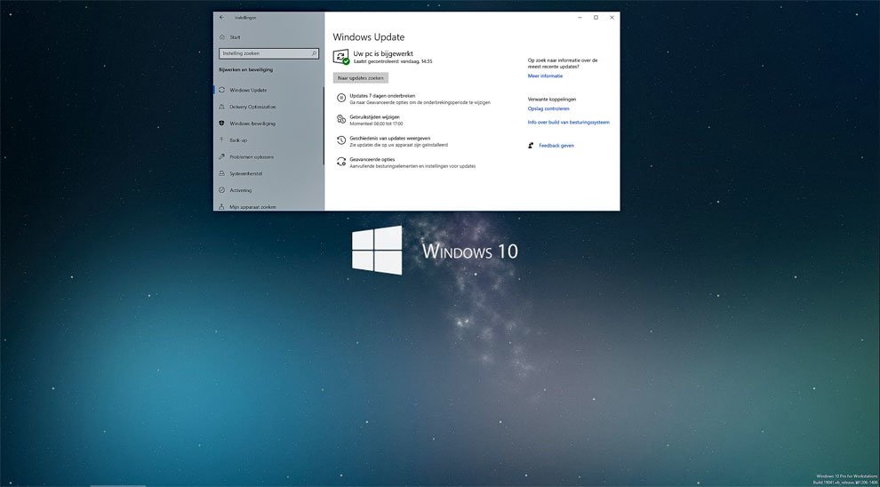Click the 'Windows Update' page heading
880x487 pixels.
(369, 37)
